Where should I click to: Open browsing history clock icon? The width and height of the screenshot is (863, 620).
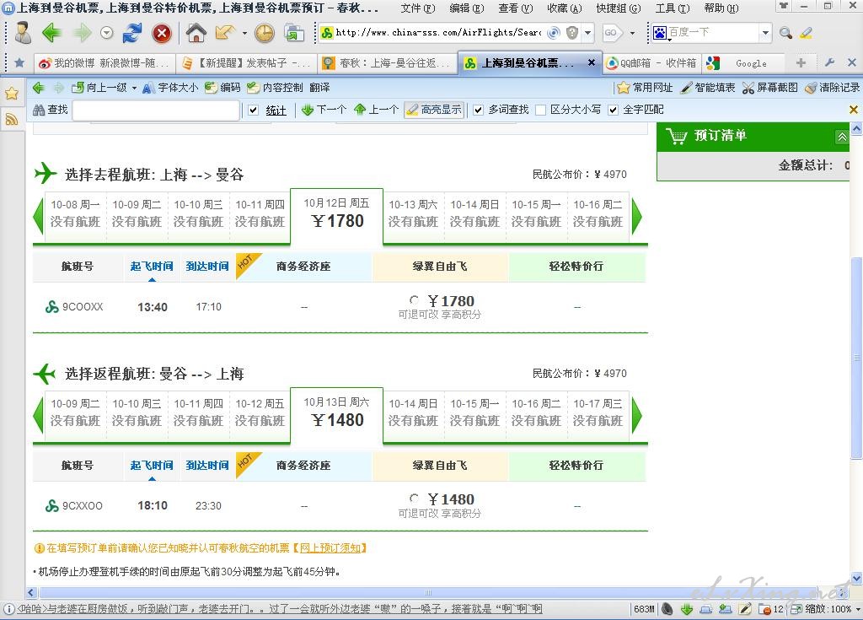click(x=265, y=33)
